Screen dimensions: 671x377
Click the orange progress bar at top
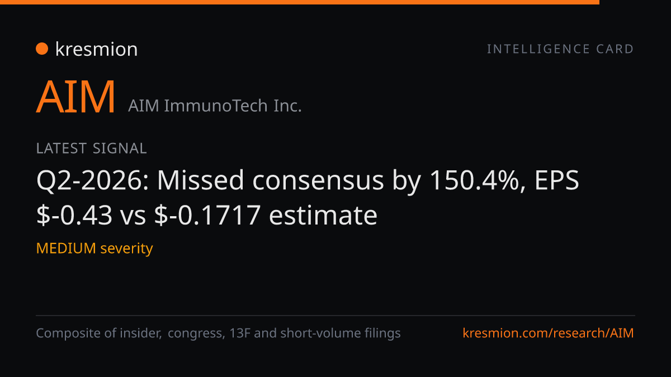coord(300,2)
